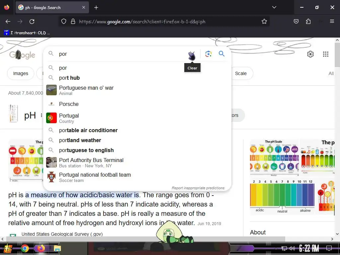Open pH knowledge panel more options
This screenshot has width=340, height=255.
click(42, 115)
